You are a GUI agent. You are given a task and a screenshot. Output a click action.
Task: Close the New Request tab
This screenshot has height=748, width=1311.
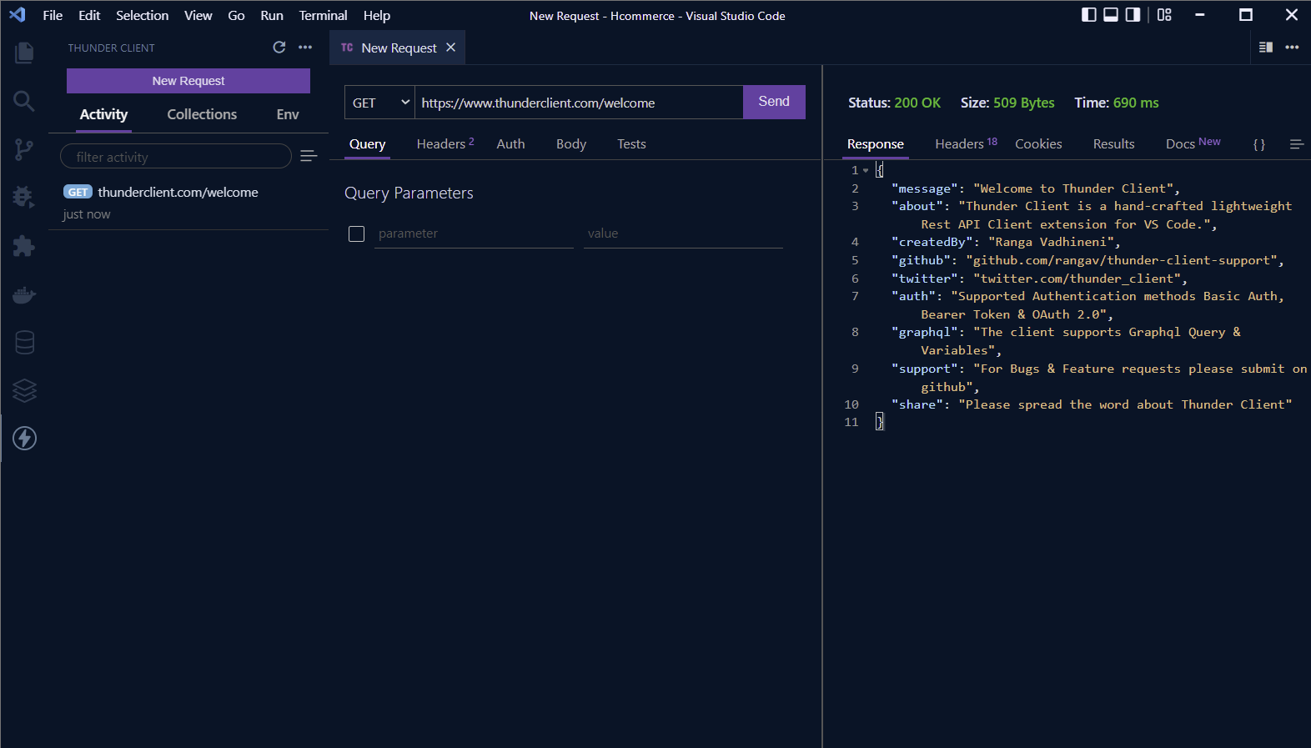pos(450,48)
